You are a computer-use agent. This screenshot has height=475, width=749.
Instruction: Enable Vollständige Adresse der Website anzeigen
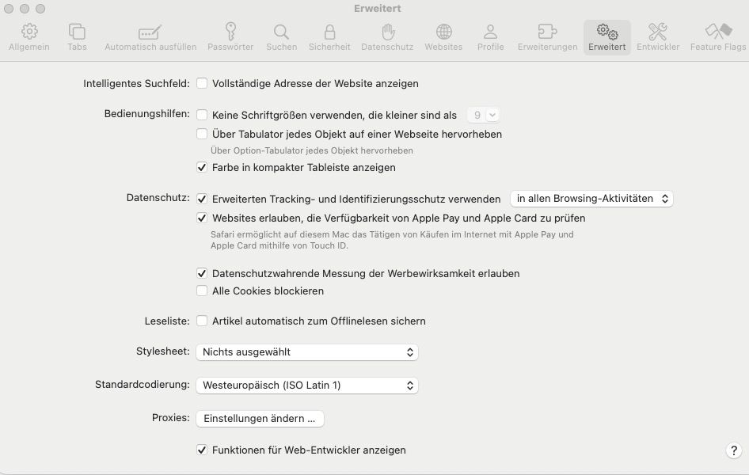point(202,84)
